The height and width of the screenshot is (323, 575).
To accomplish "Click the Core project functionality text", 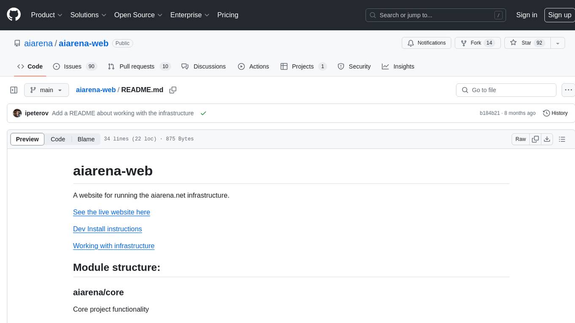I will tap(111, 309).
